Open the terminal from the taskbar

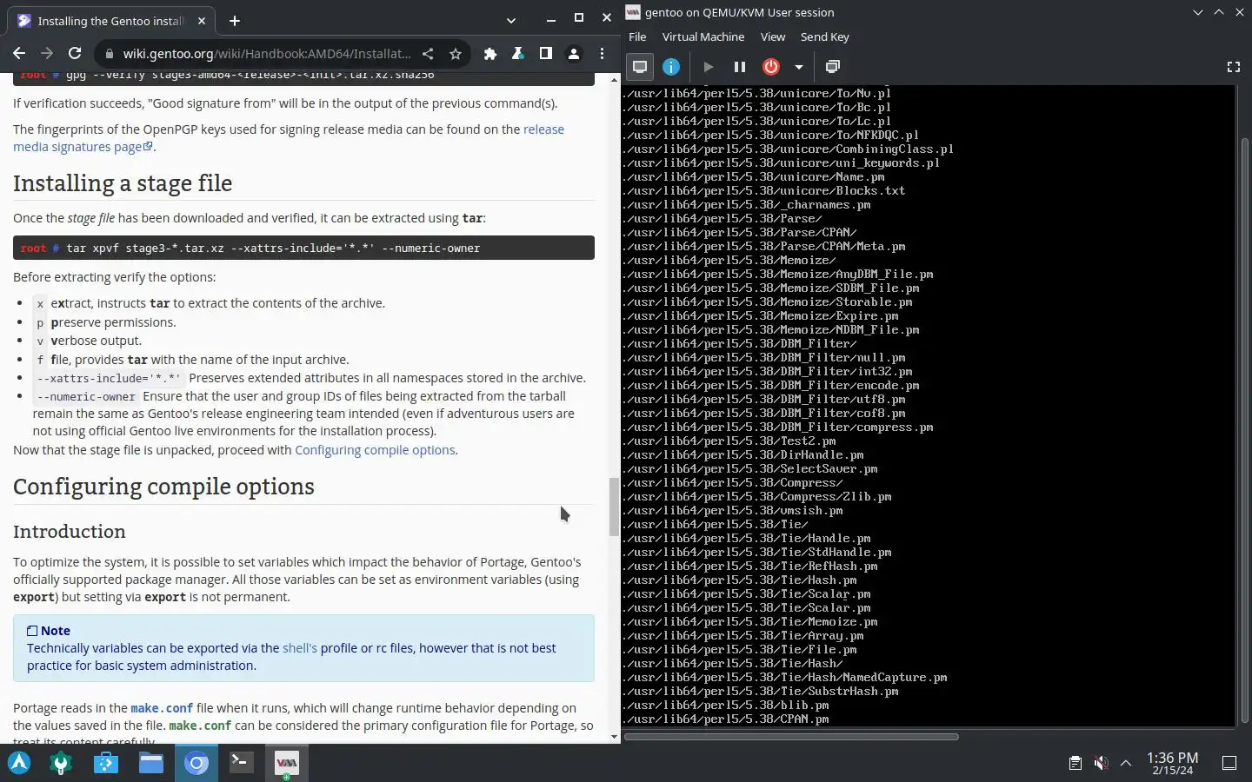242,763
